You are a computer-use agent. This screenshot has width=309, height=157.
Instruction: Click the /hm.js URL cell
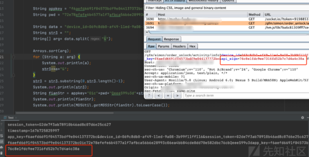click(287, 27)
